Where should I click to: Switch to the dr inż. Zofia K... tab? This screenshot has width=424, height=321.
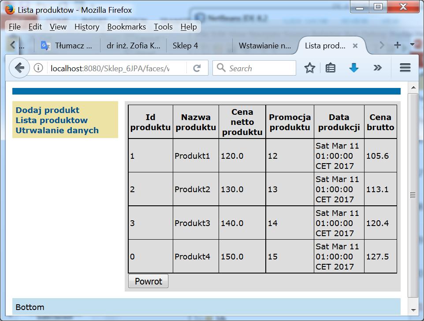coord(133,45)
